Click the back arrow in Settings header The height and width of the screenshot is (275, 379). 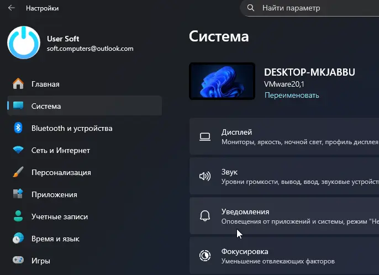[x=11, y=8]
